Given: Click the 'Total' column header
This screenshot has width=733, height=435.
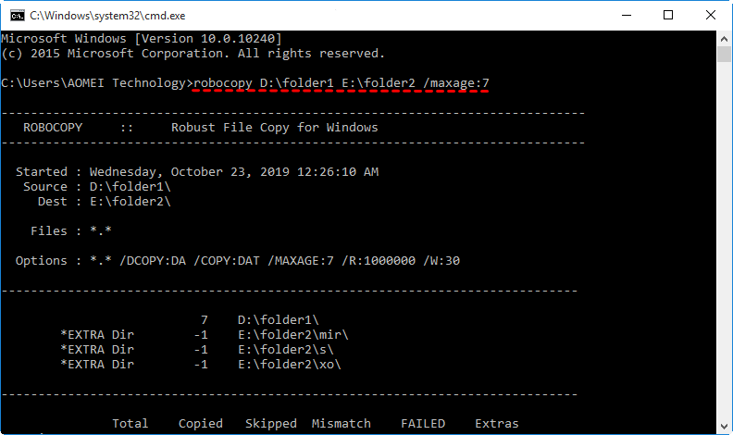Looking at the screenshot, I should point(130,424).
